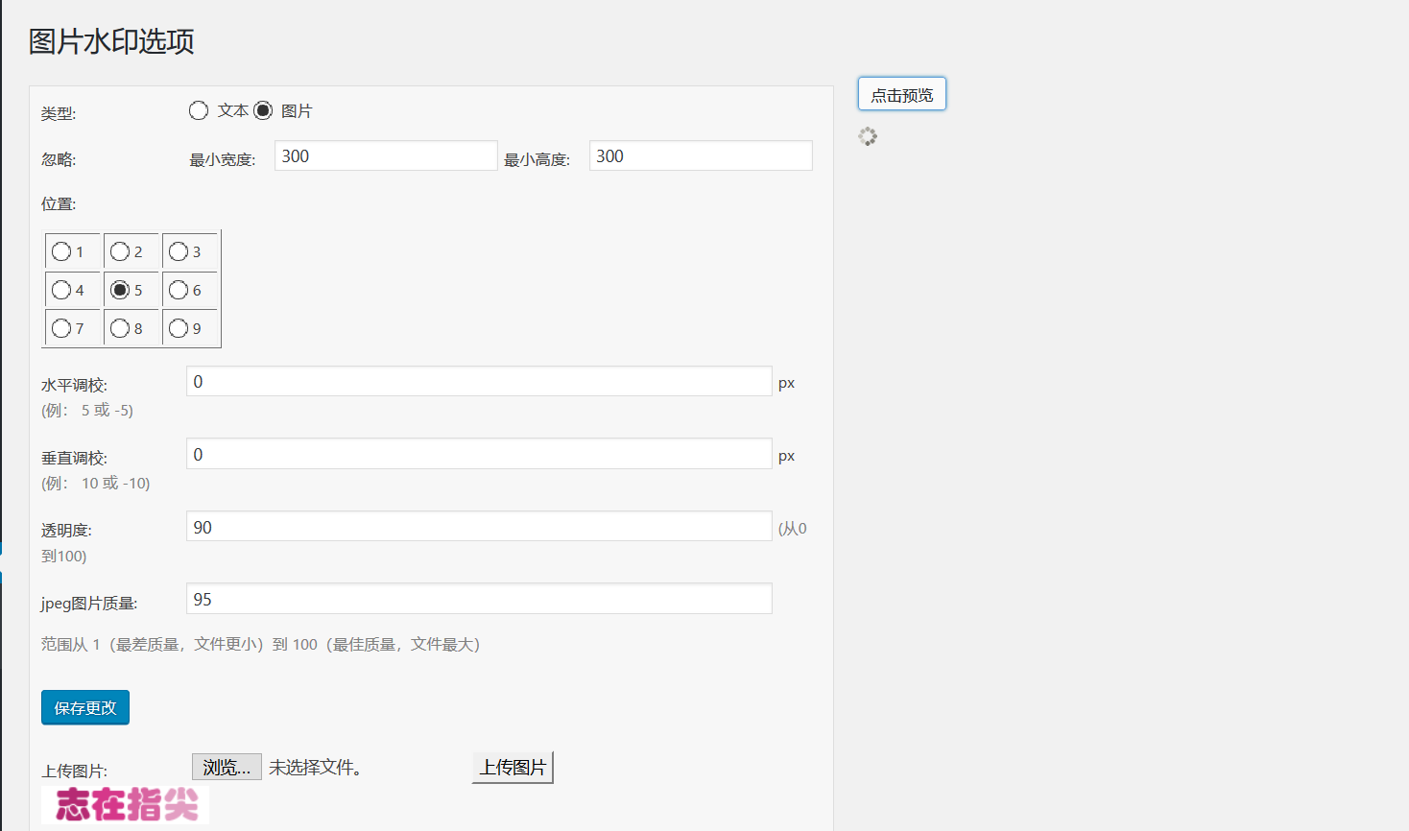
Task: Choose watermark position 4
Action: (x=61, y=290)
